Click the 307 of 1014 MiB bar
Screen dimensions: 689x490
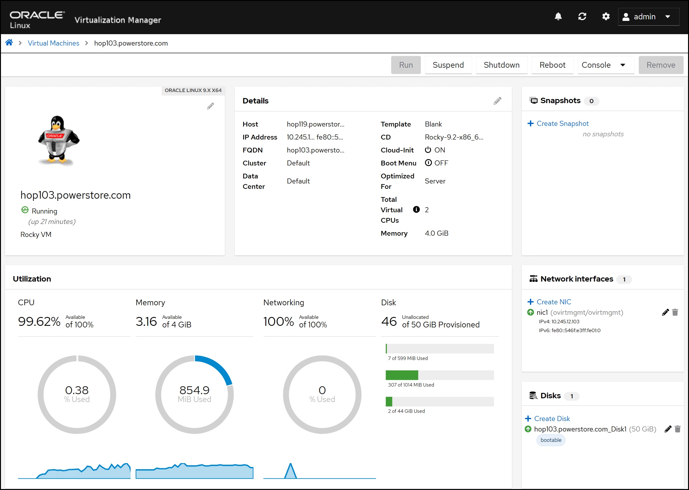(x=440, y=375)
